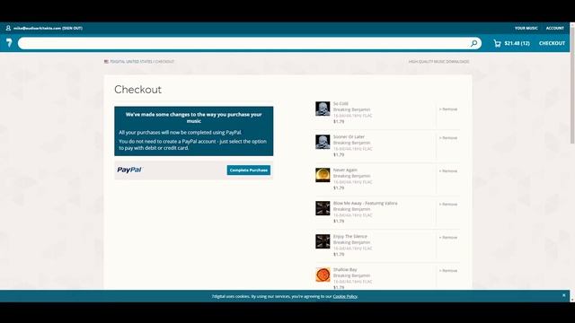Remove the Shallow Bay track

click(448, 271)
